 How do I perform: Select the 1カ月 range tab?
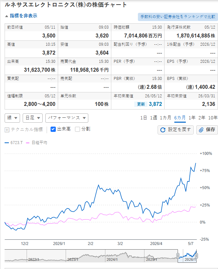(165, 118)
